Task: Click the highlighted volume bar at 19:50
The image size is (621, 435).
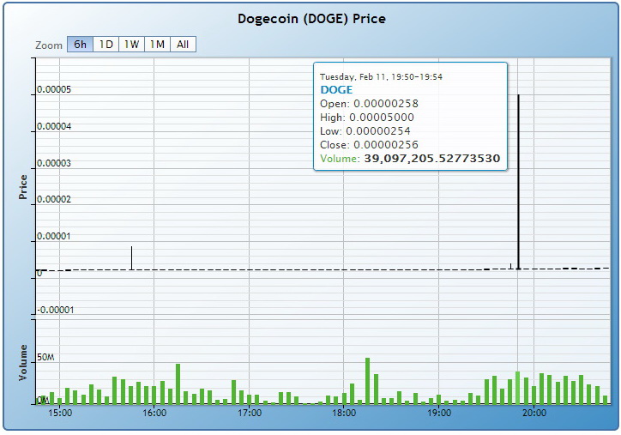Action: (x=517, y=388)
